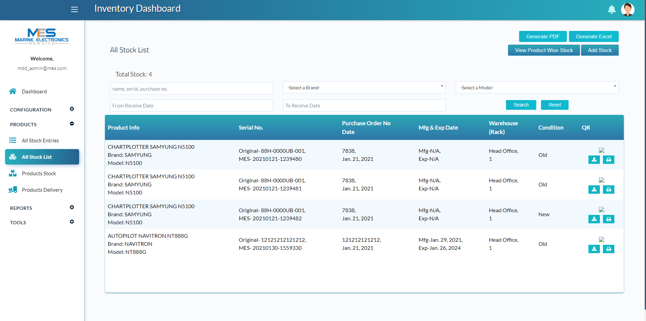Click the Products Delivery dolly icon
The image size is (646, 321).
pyautogui.click(x=13, y=190)
